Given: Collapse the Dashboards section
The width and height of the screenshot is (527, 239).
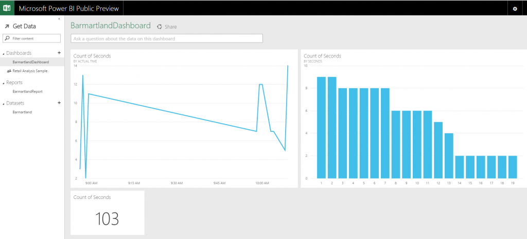Looking at the screenshot, I should (4, 53).
